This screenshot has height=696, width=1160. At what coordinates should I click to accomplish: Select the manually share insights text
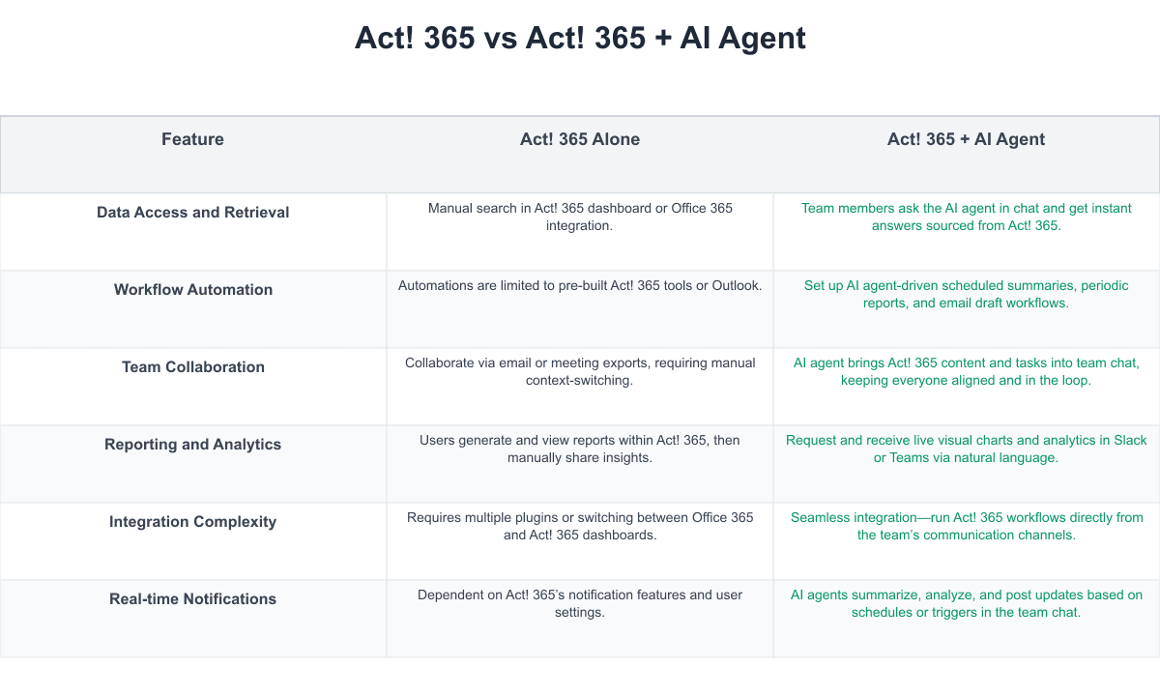tap(580, 449)
